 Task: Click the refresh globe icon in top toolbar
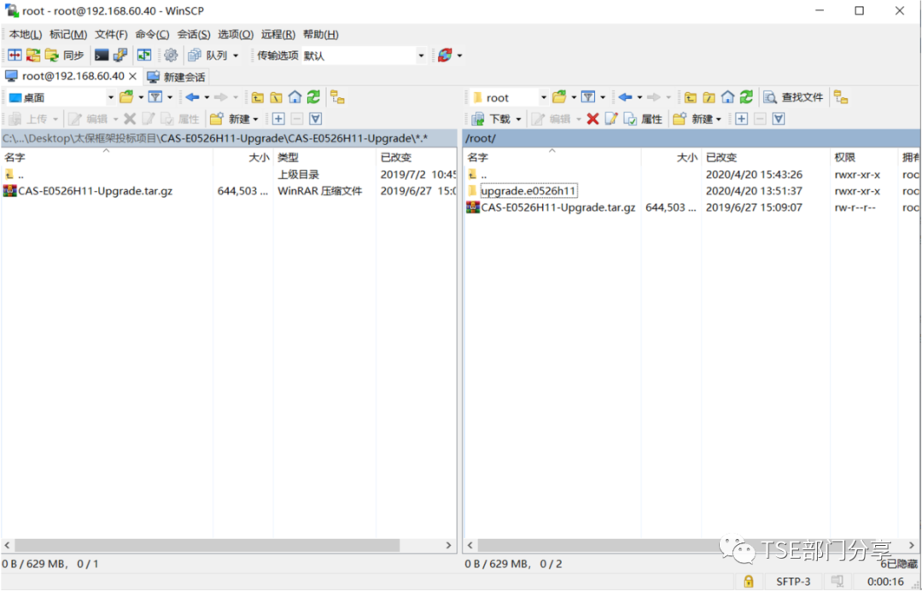tap(445, 55)
